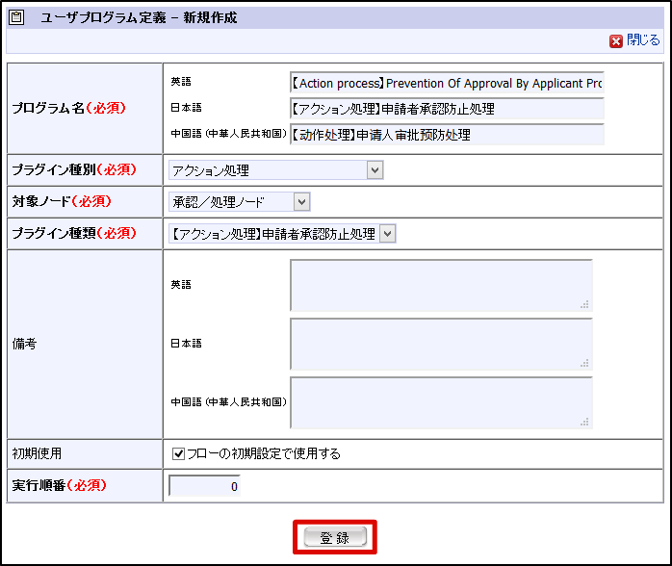
Task: Uncheck the フローの初期設定で使用する checkbox
Action: 178,453
